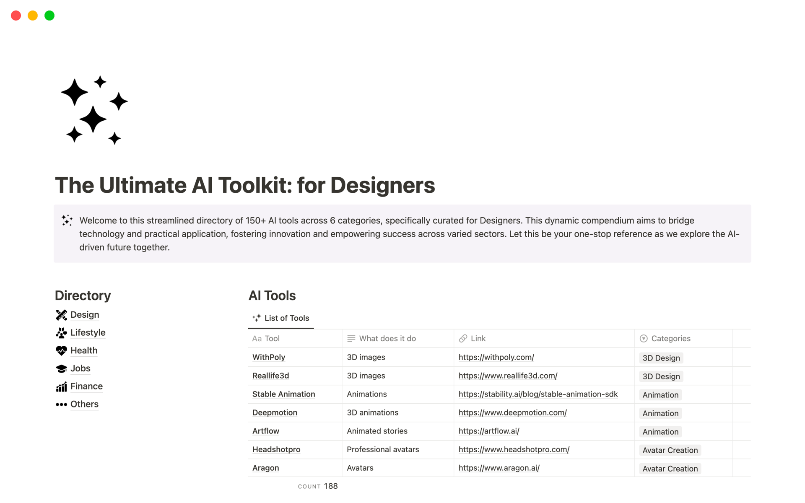Click the Animation category tag
Image resolution: width=805 pixels, height=503 pixels.
pyautogui.click(x=660, y=394)
